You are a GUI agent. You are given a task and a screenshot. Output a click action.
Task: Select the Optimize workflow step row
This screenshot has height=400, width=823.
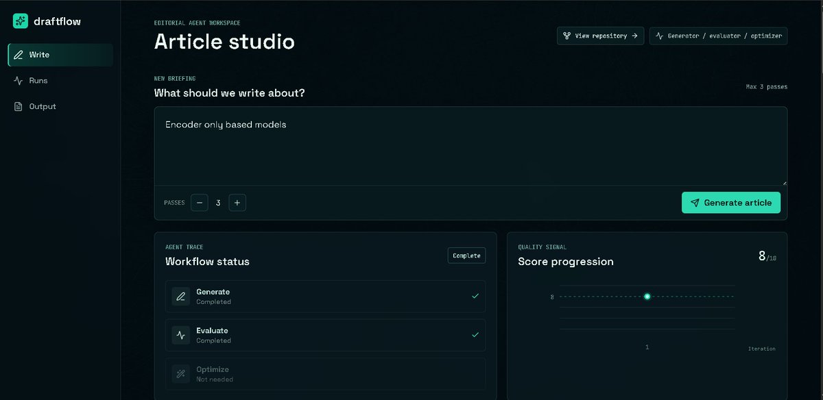[x=325, y=374]
